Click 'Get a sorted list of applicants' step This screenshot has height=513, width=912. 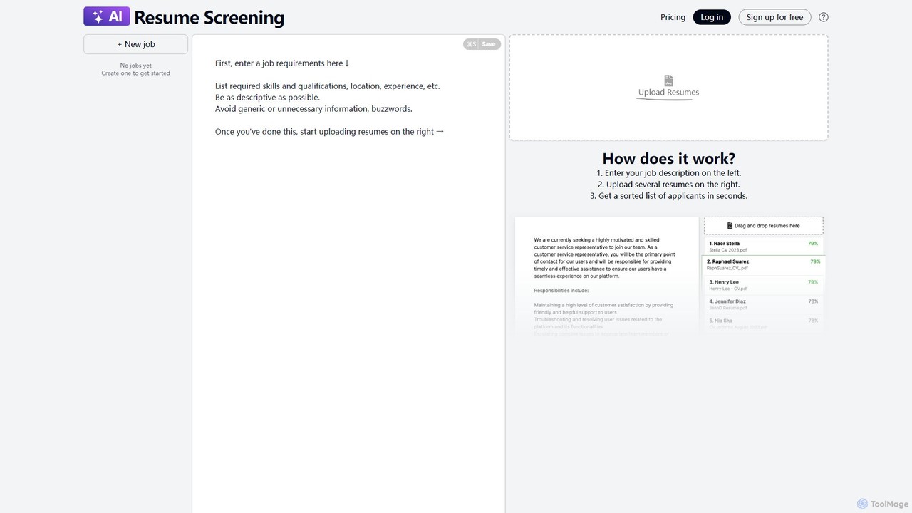pyautogui.click(x=668, y=196)
